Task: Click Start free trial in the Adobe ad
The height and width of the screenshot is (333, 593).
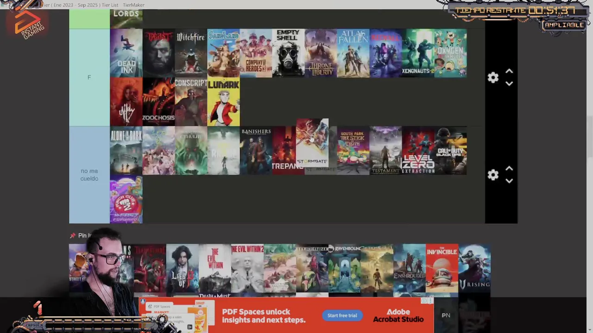Action: (342, 315)
